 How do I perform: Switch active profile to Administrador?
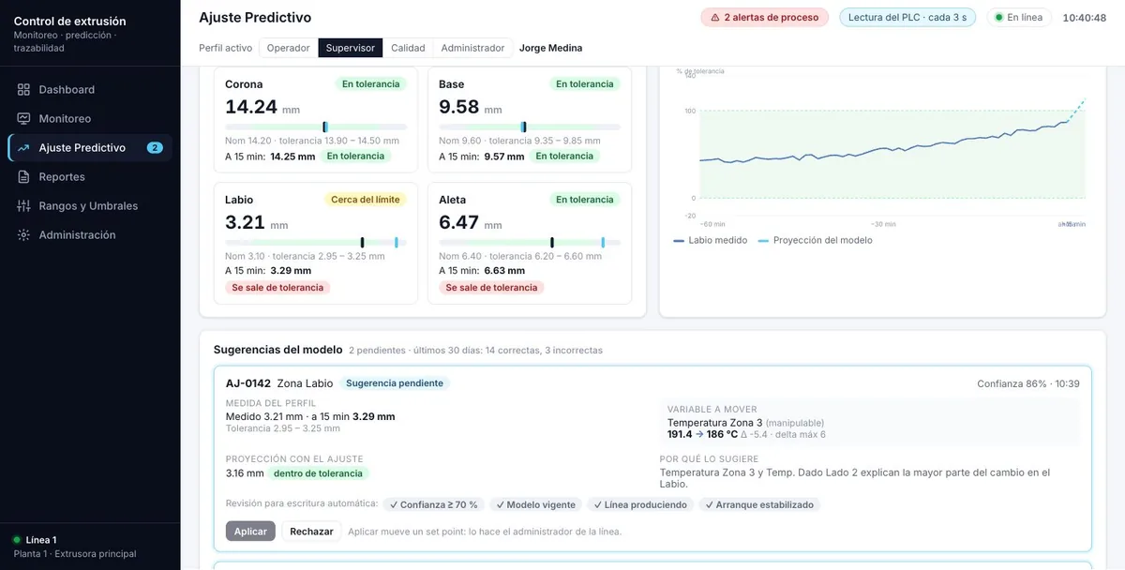tap(472, 48)
